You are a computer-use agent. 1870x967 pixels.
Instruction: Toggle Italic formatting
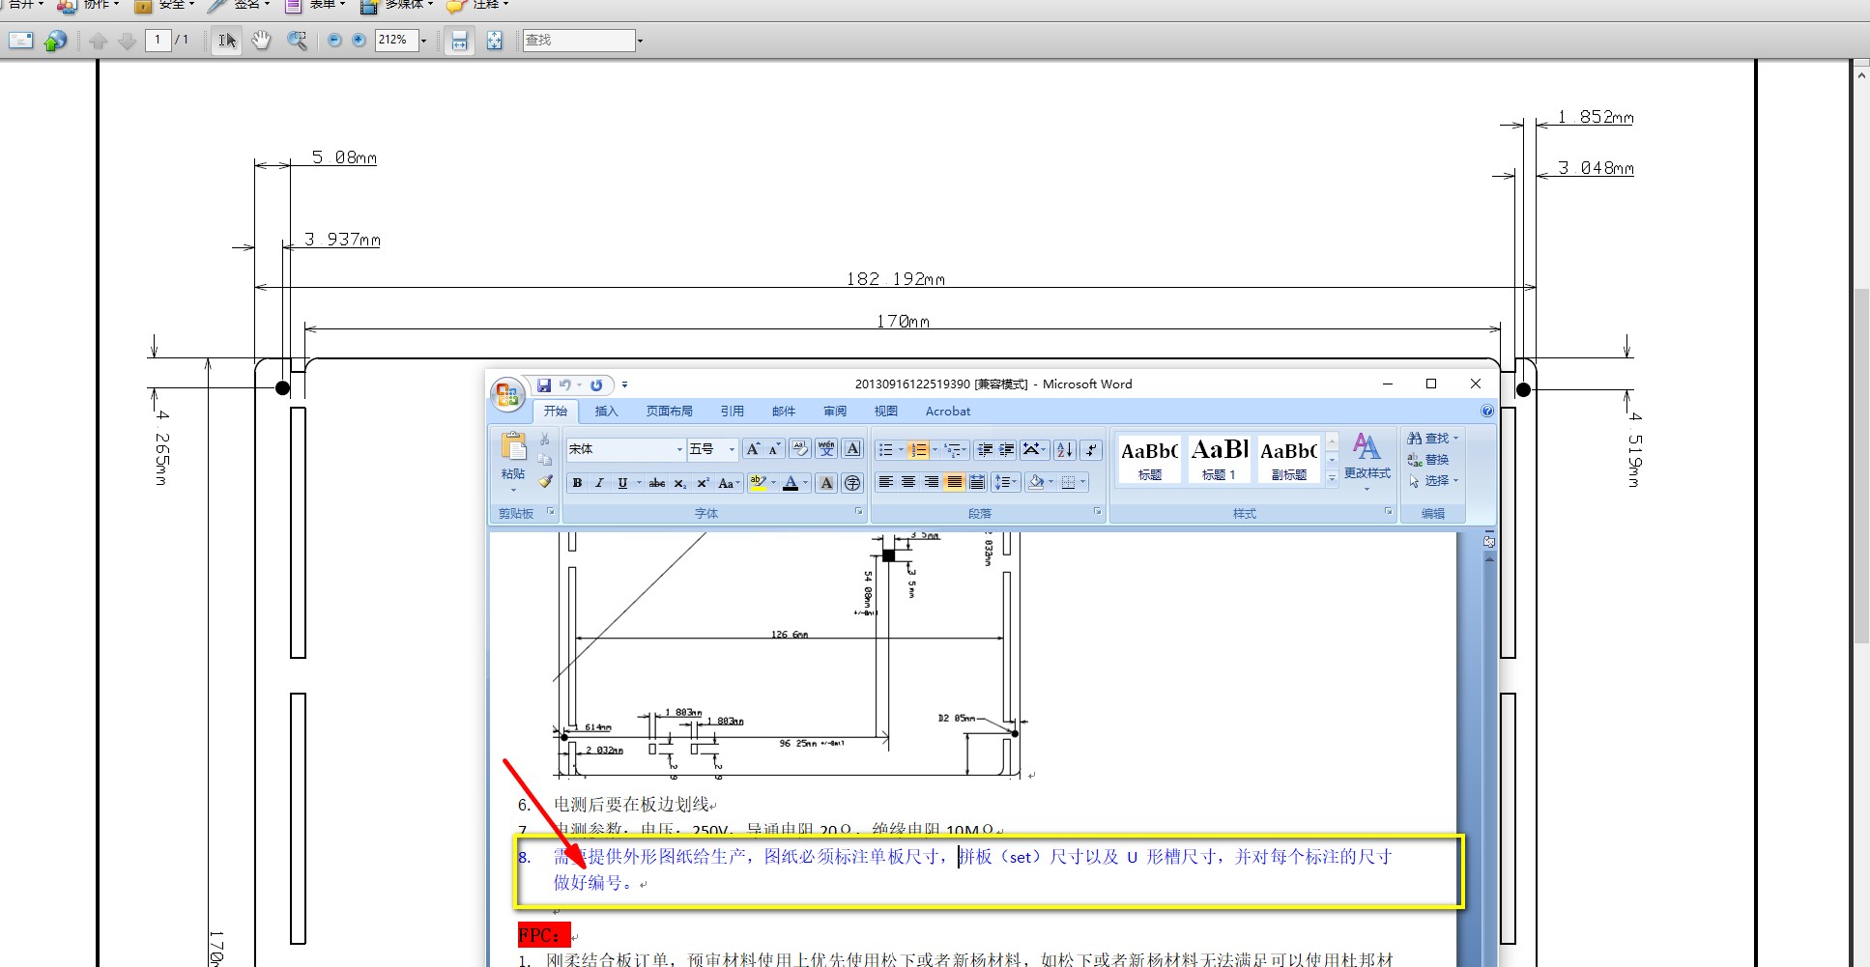(599, 483)
